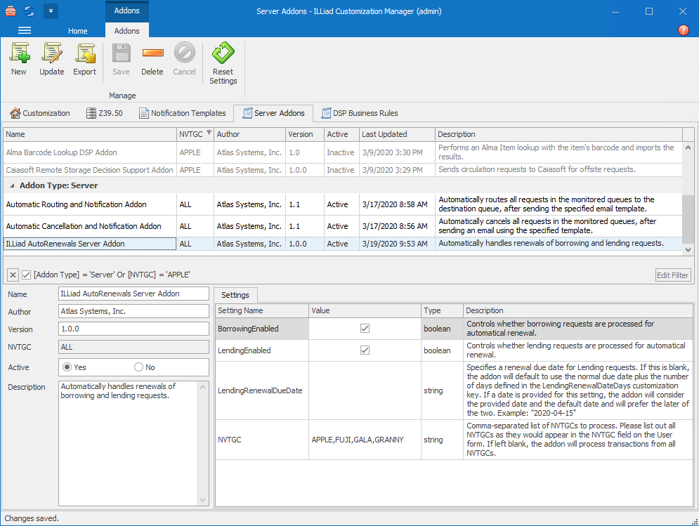
Task: Click the Update addon icon
Action: (51, 53)
